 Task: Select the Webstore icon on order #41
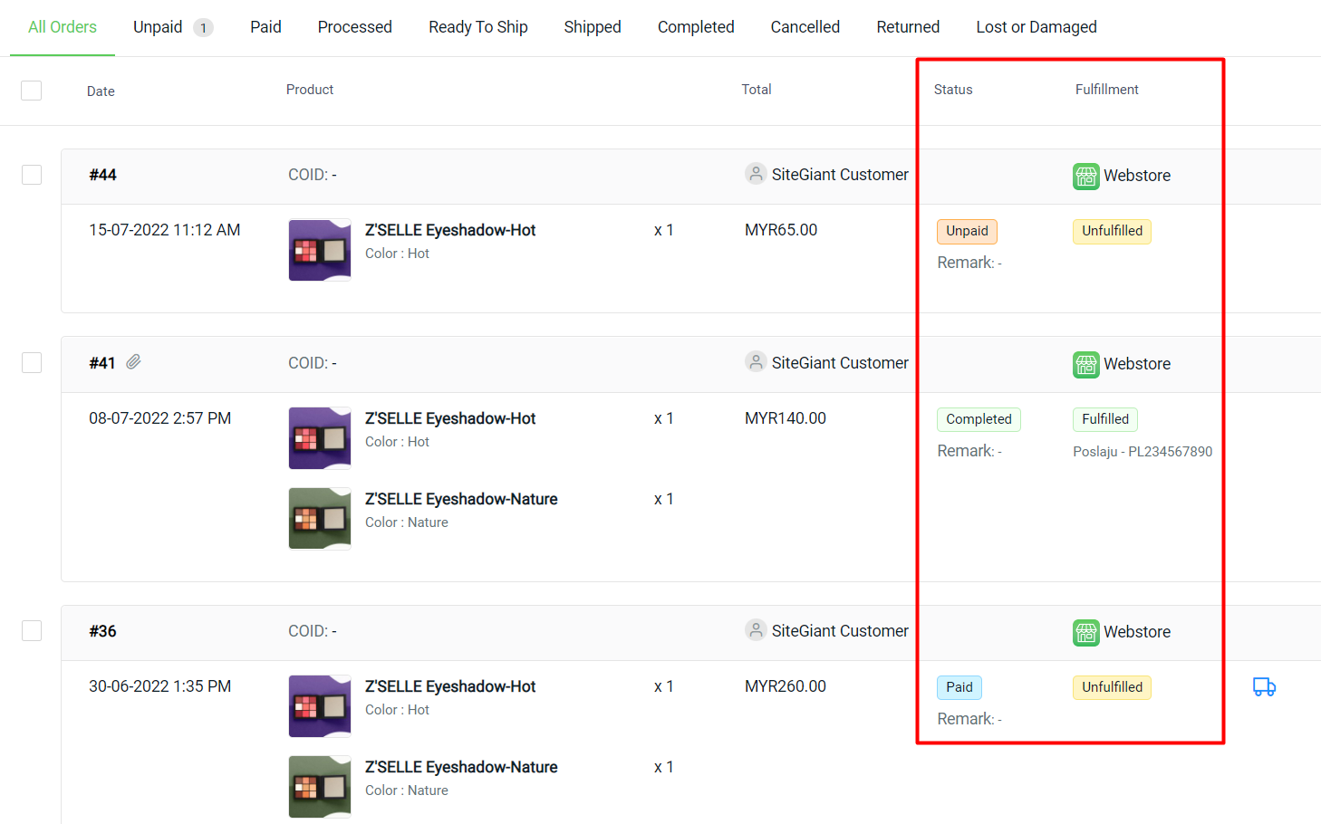point(1085,365)
